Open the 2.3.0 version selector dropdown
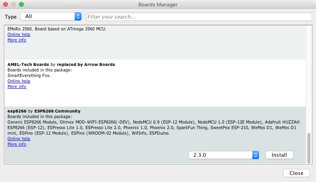The width and height of the screenshot is (316, 182). (x=224, y=155)
